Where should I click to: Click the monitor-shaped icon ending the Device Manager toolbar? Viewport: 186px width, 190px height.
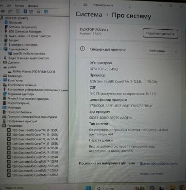tap(46, 12)
